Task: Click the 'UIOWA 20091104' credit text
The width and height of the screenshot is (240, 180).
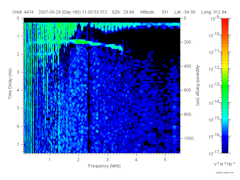Action: (224, 173)
